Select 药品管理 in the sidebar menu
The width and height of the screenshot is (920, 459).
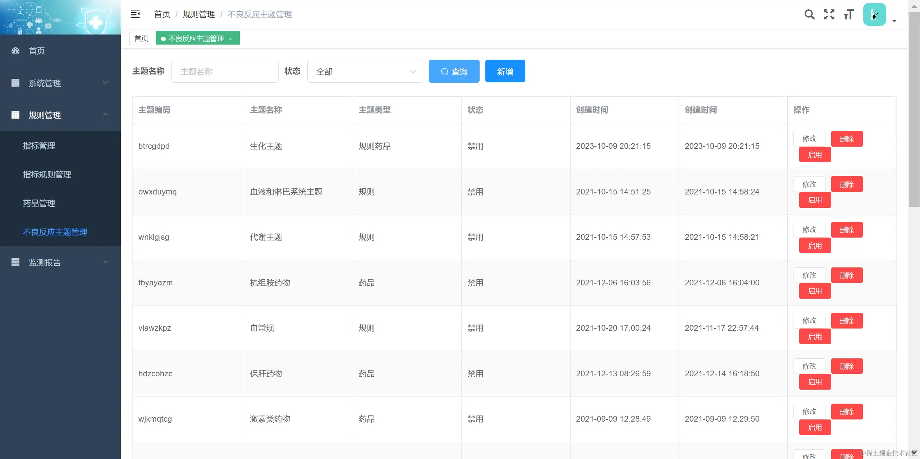39,203
